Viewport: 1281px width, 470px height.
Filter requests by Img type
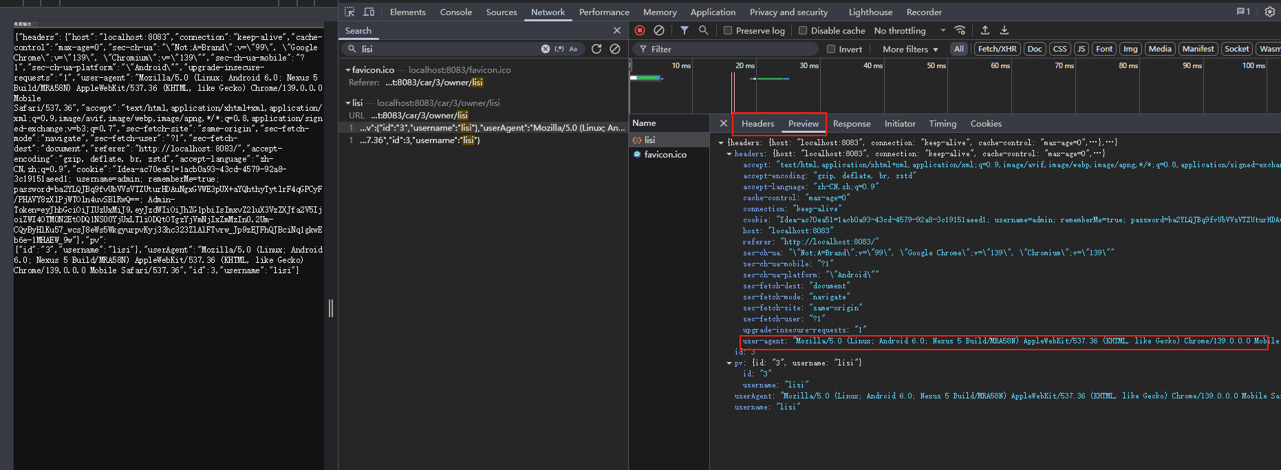point(1130,49)
